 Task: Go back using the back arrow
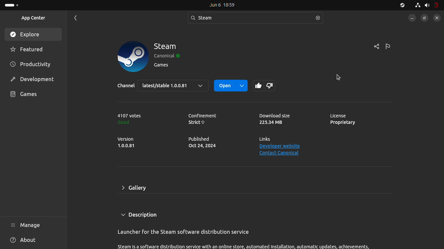(x=75, y=18)
